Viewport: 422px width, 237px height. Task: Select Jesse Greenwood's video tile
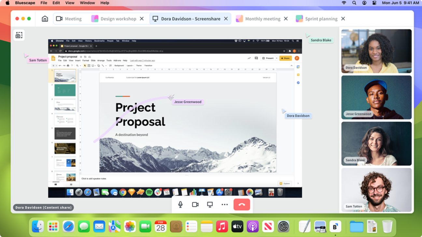point(376,97)
